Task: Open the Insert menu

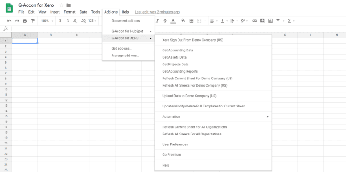Action: (x=55, y=12)
